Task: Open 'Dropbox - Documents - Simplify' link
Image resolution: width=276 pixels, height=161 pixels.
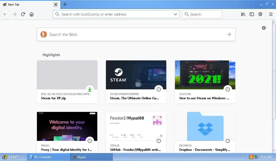Action: click(205, 150)
